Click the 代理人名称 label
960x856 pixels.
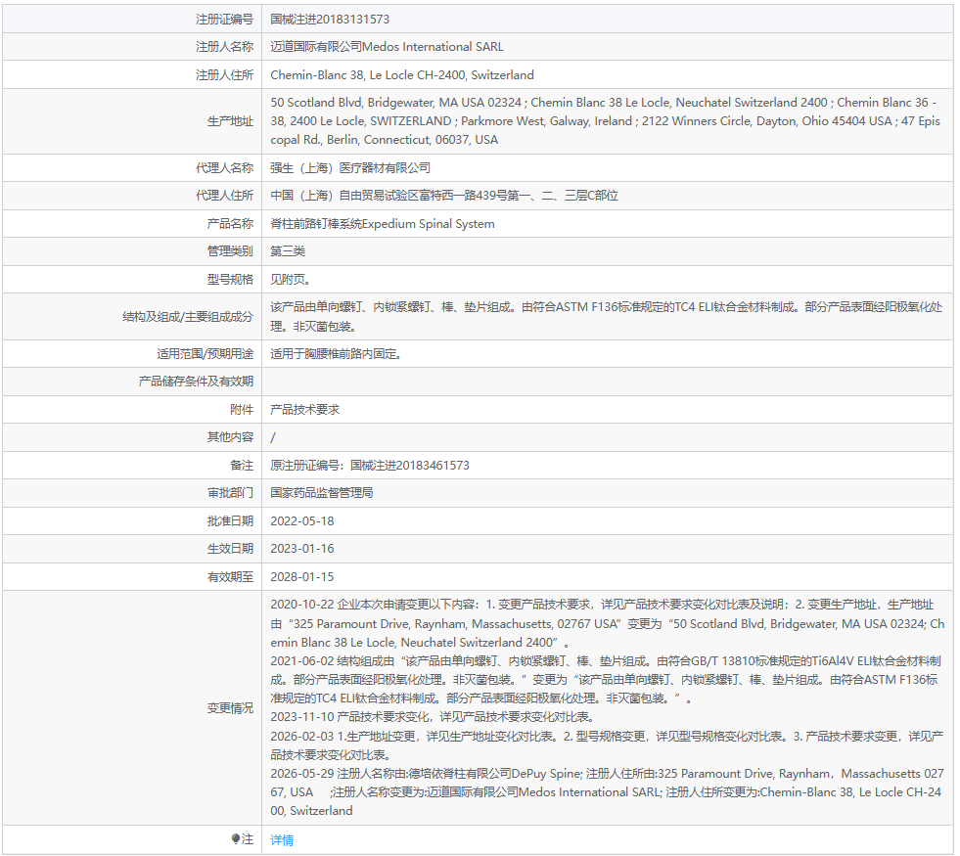pos(224,167)
